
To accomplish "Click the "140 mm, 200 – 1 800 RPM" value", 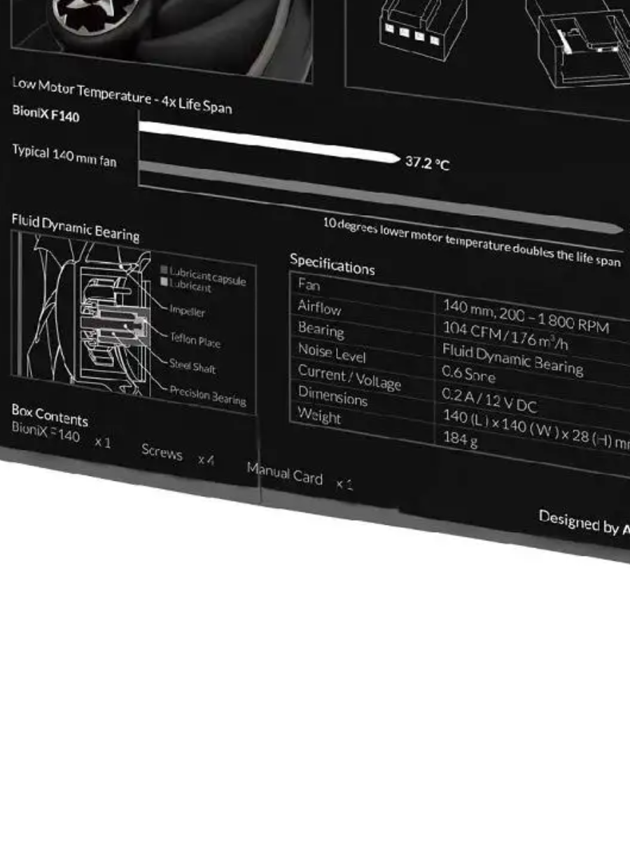I will [x=526, y=317].
